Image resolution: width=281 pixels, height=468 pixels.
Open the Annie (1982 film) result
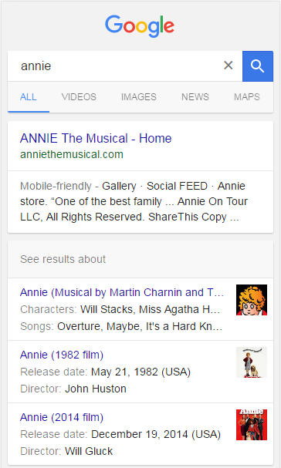[x=62, y=355]
